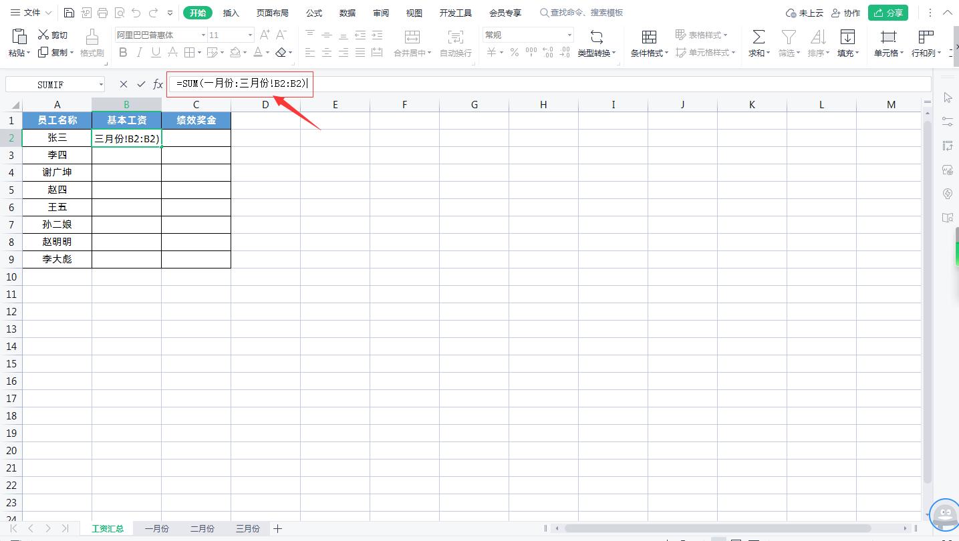
Task: Click the Print Preview icon
Action: coord(119,13)
